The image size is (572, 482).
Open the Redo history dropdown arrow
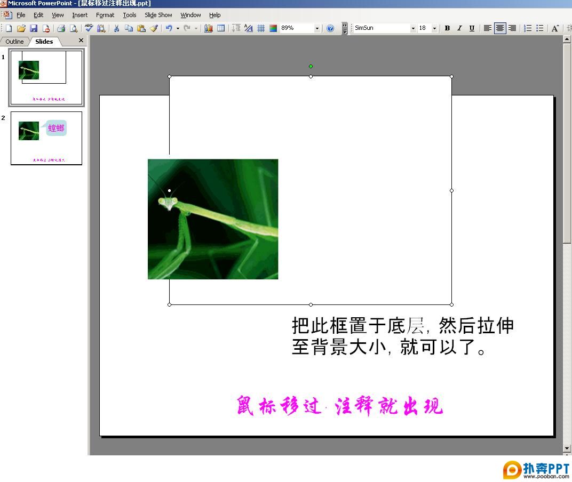196,28
